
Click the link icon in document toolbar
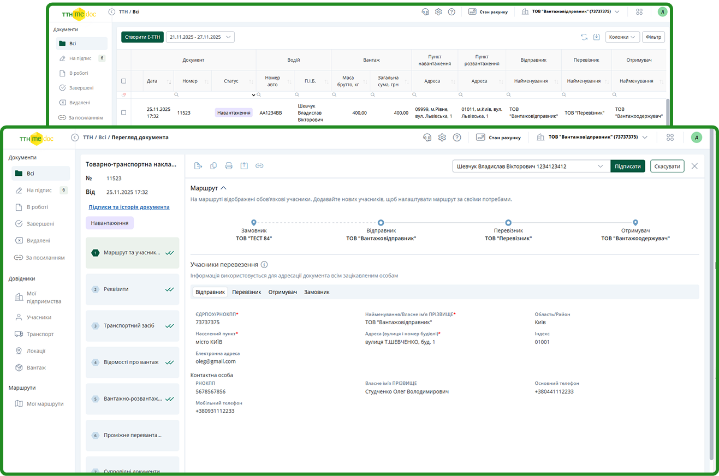(260, 166)
